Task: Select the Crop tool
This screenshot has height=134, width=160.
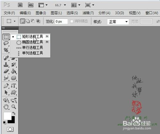Action: (x=6, y=50)
